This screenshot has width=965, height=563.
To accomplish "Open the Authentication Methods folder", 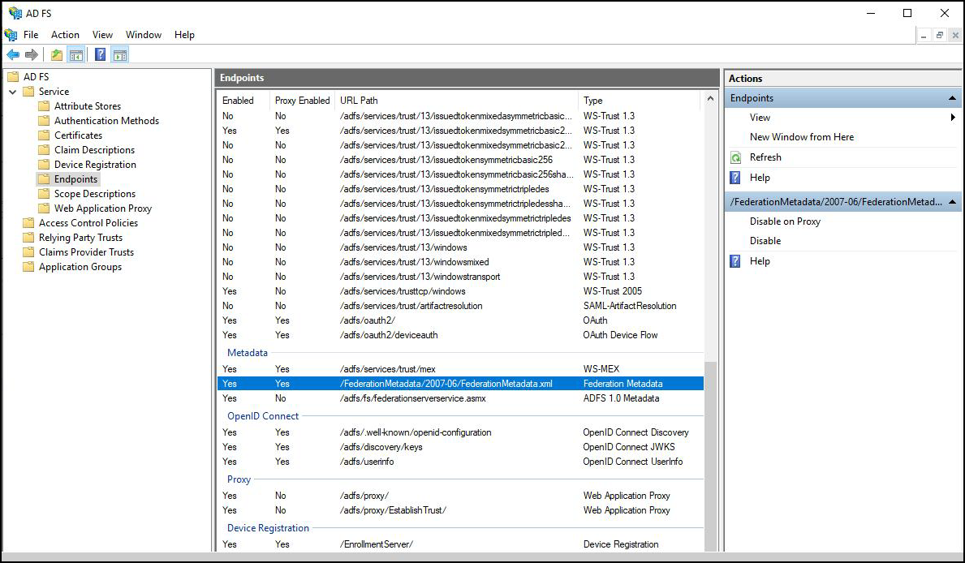I will [106, 121].
